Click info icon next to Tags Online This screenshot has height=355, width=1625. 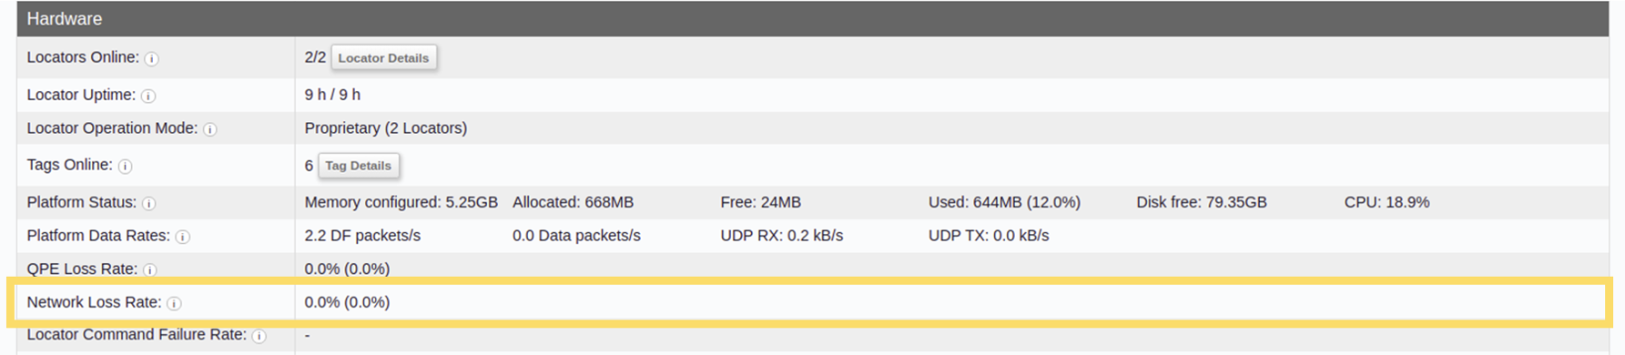[126, 166]
